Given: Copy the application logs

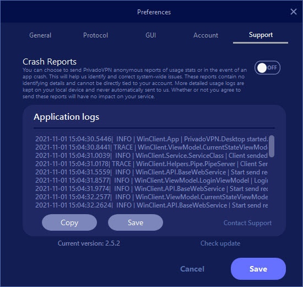Looking at the screenshot, I should (69, 222).
